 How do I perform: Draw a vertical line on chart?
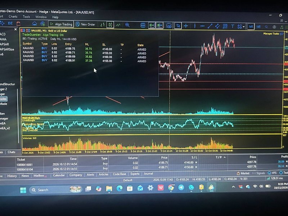click(195, 26)
